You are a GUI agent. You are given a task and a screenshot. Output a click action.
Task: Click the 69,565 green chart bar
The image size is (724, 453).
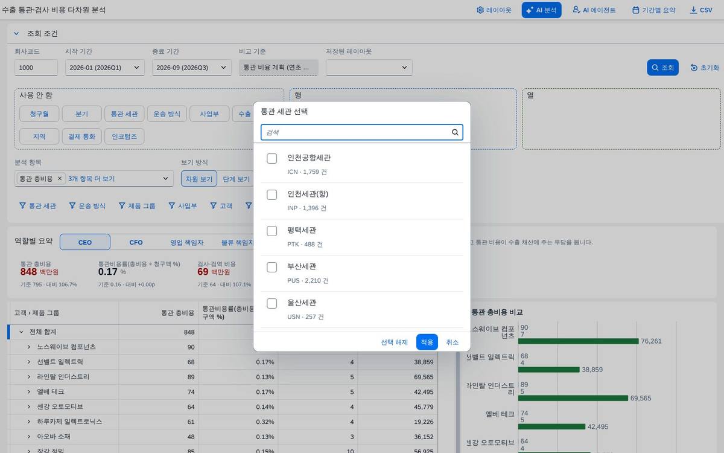[x=573, y=398]
